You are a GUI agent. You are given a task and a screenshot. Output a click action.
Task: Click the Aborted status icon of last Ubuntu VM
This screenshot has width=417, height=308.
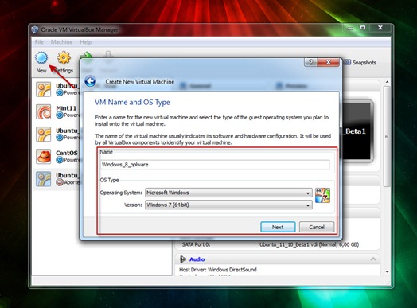click(60, 182)
